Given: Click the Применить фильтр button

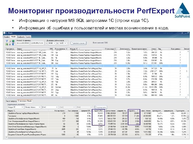Looking at the screenshot, I should [79, 43].
